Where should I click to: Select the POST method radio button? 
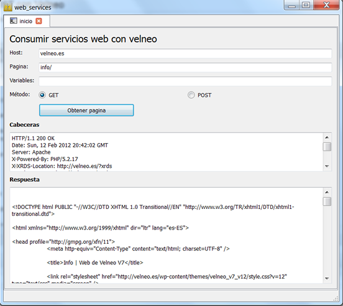[x=191, y=95]
